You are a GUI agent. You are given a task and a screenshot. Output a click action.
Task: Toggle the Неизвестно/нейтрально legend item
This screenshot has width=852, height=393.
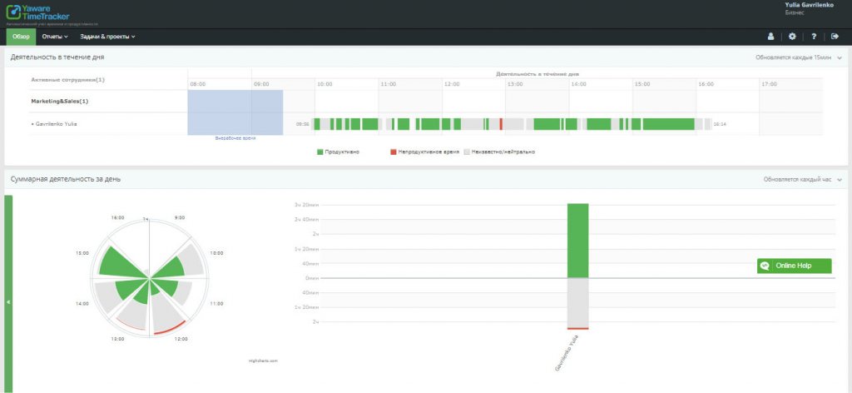click(x=499, y=152)
